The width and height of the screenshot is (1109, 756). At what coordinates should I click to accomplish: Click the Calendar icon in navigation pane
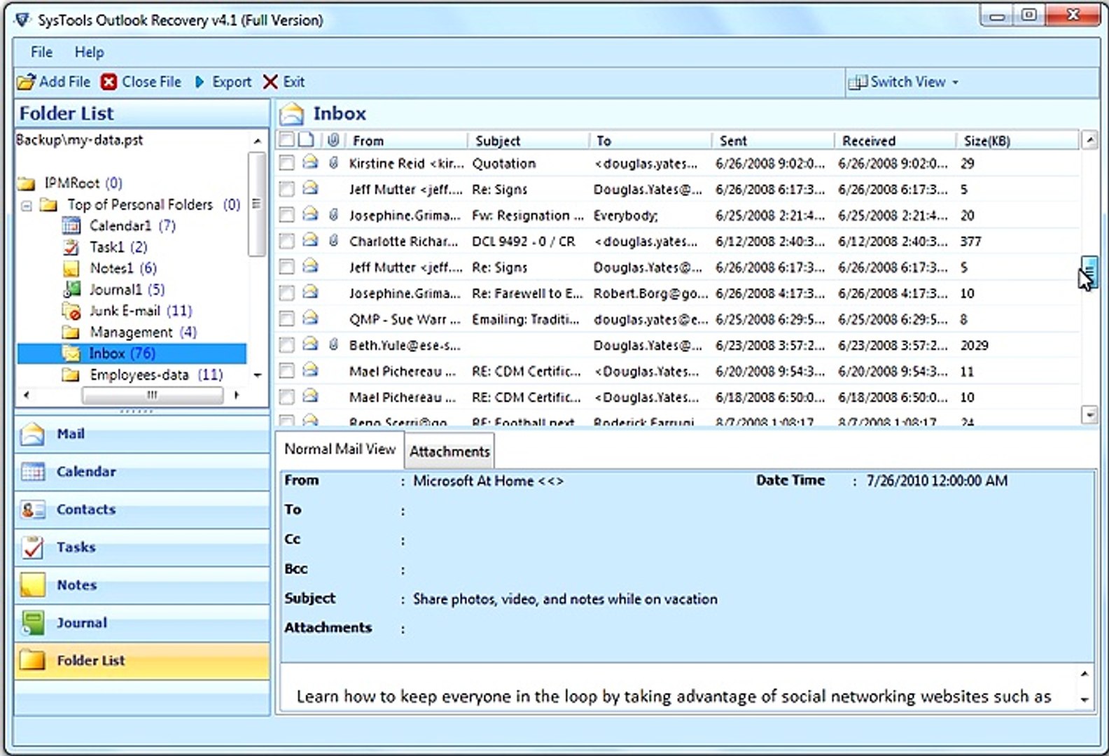33,472
